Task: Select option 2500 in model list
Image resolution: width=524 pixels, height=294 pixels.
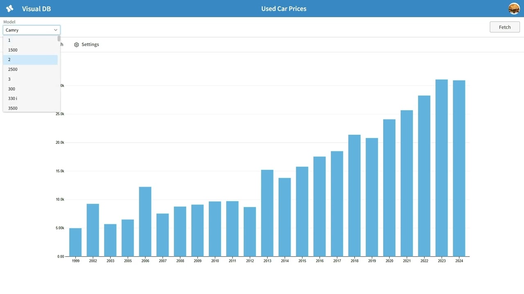Action: [30, 69]
